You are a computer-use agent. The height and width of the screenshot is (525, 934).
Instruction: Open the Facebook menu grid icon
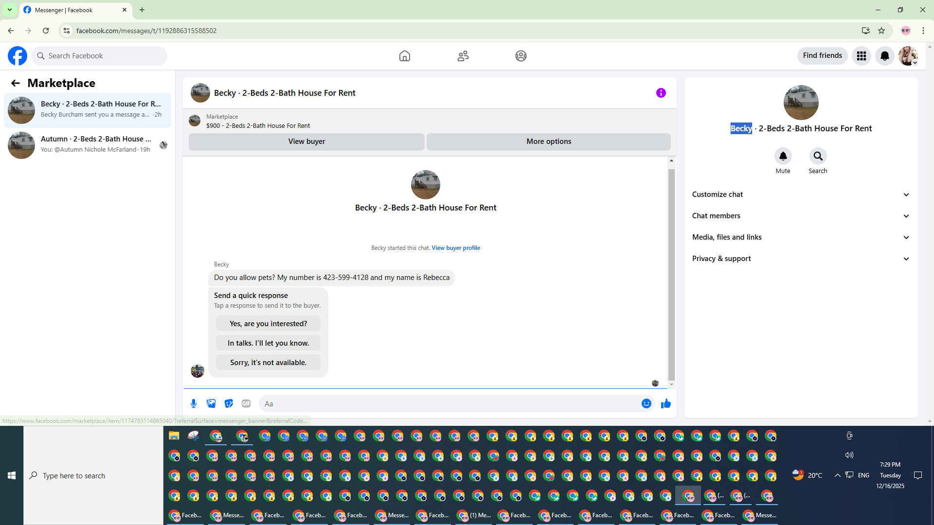(x=862, y=56)
